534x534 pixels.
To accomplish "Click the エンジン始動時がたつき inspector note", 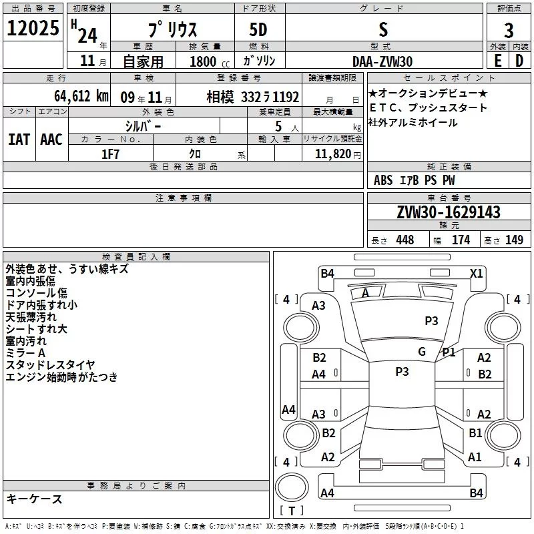I will pos(61,377).
